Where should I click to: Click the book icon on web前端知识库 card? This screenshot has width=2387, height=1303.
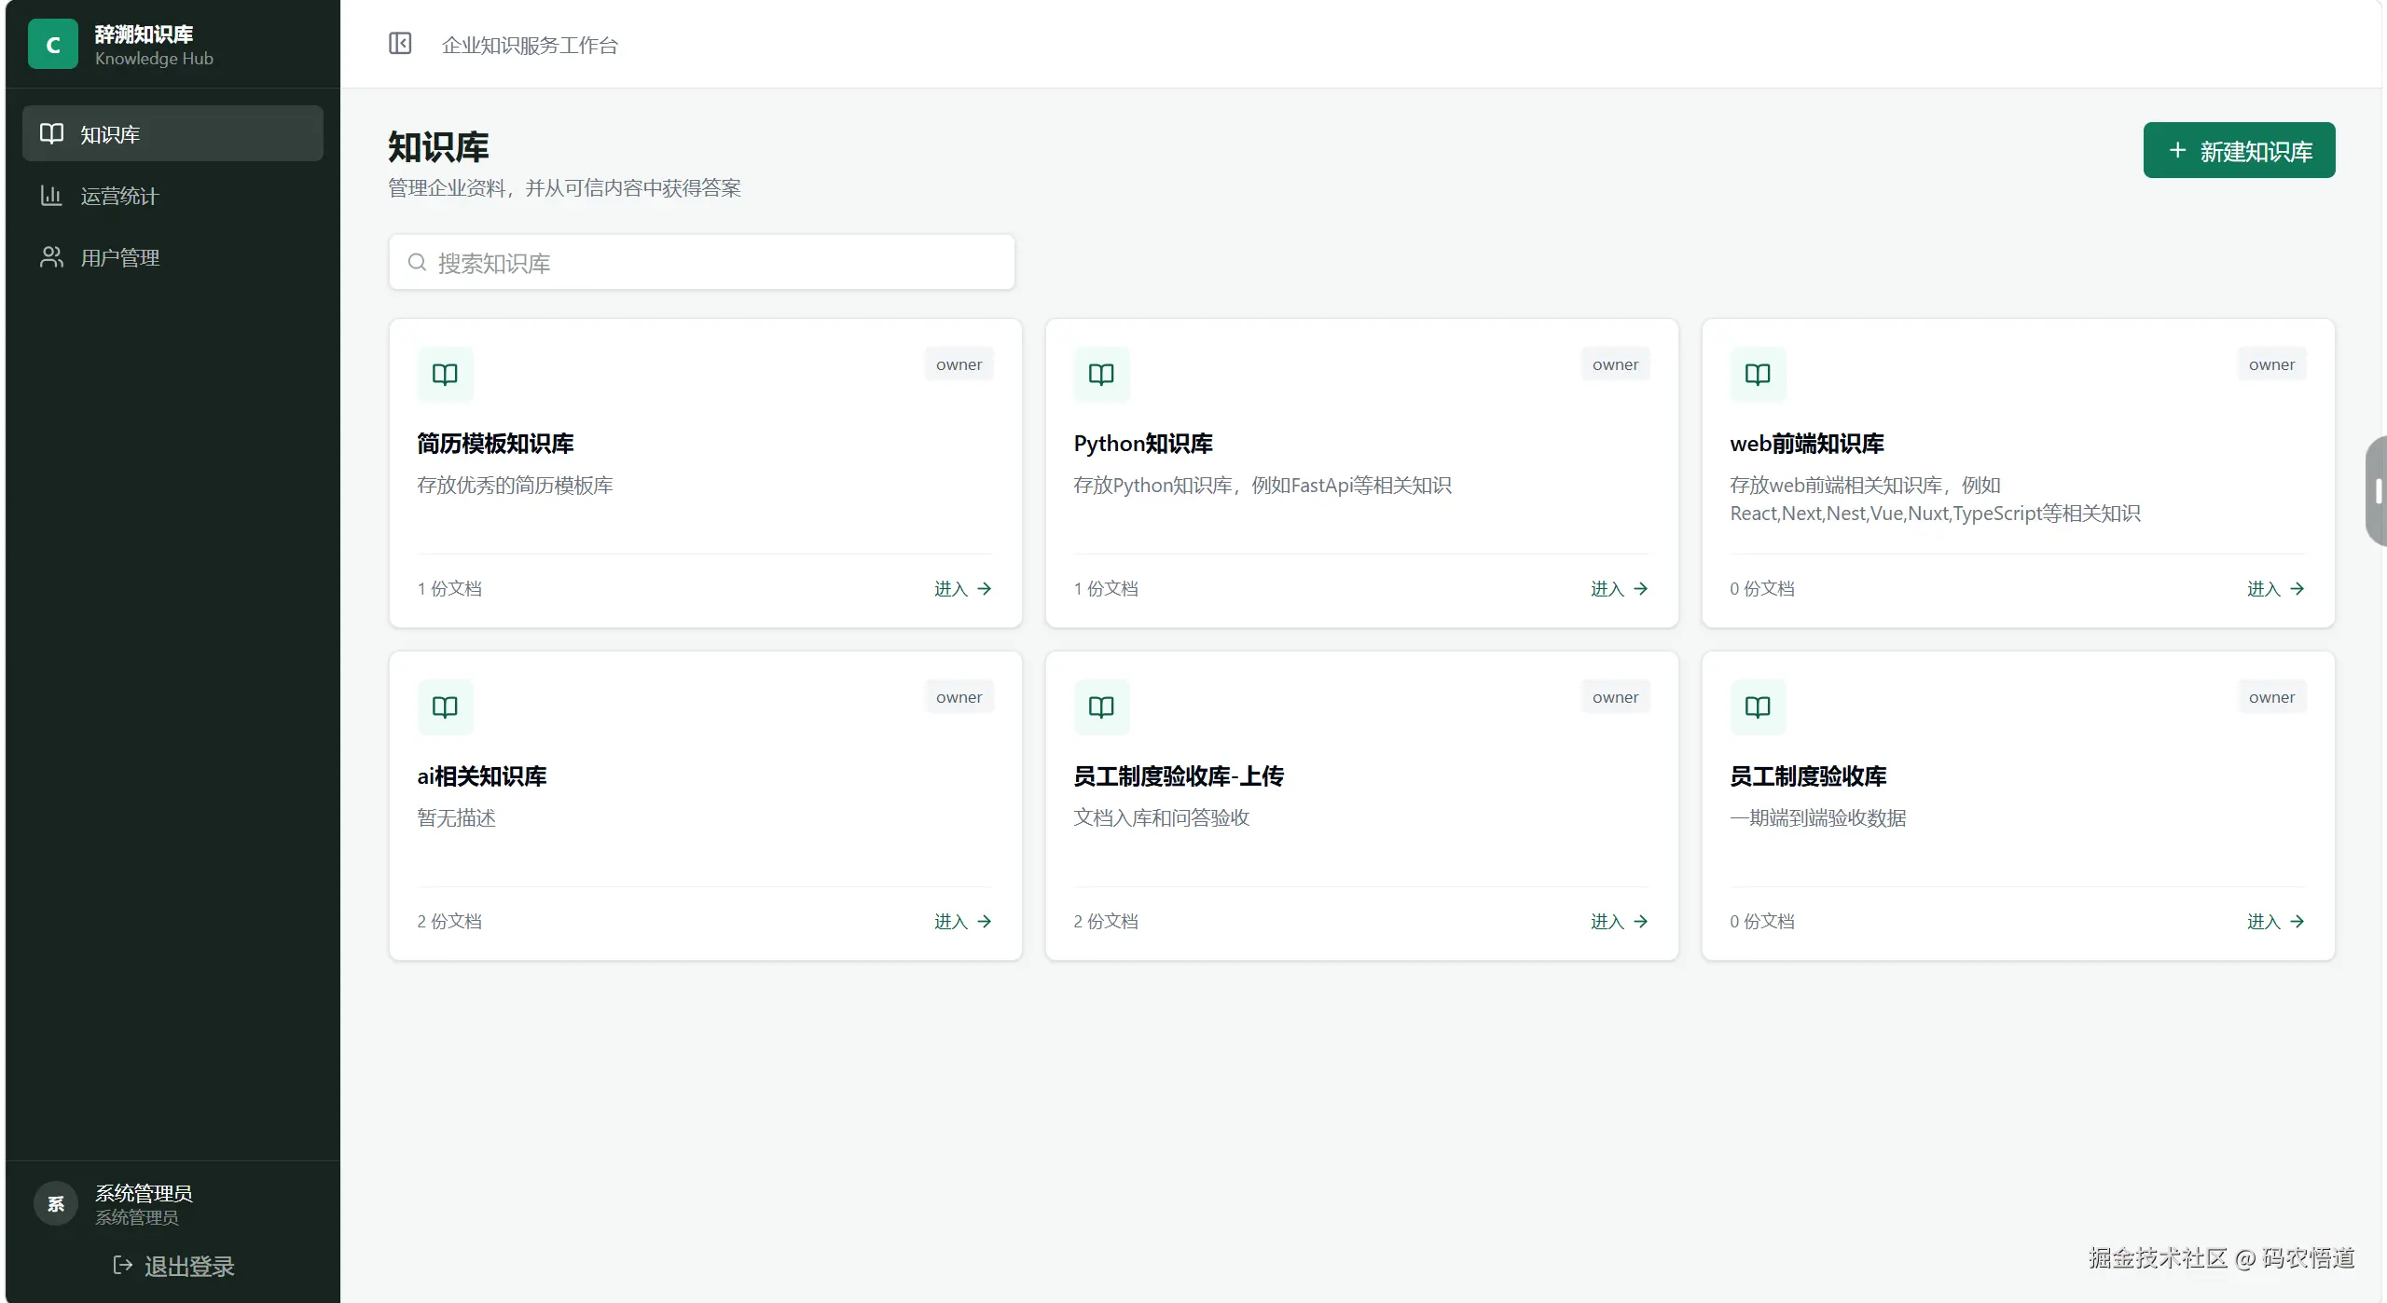point(1758,375)
